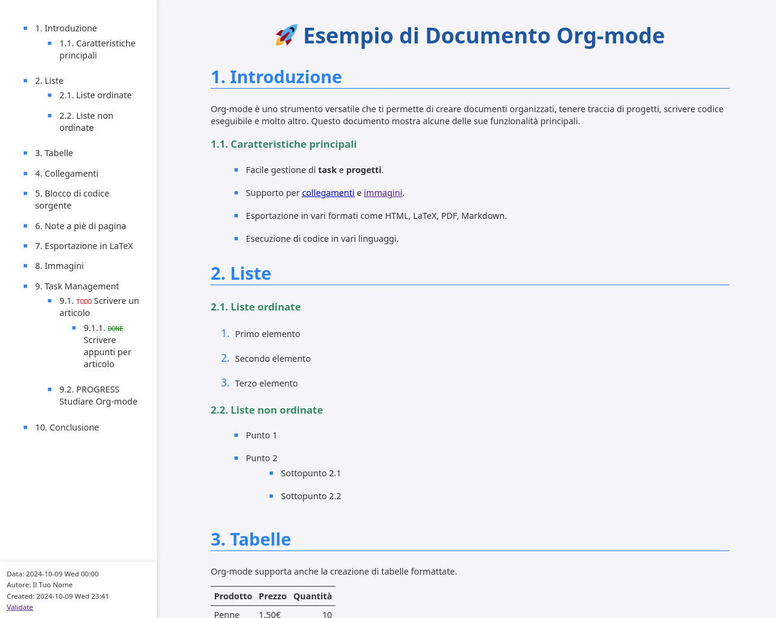Select '2.1. Liste ordinate' sidebar entry

95,95
